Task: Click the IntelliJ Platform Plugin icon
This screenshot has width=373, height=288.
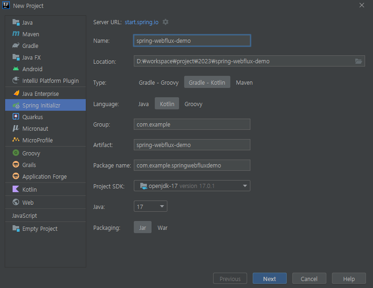Action: coord(16,80)
